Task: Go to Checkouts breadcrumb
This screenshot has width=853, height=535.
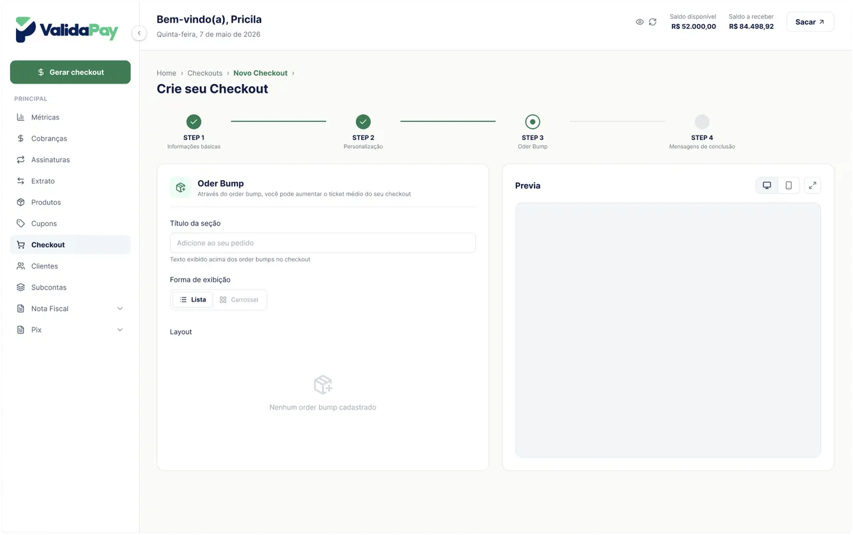Action: tap(205, 73)
